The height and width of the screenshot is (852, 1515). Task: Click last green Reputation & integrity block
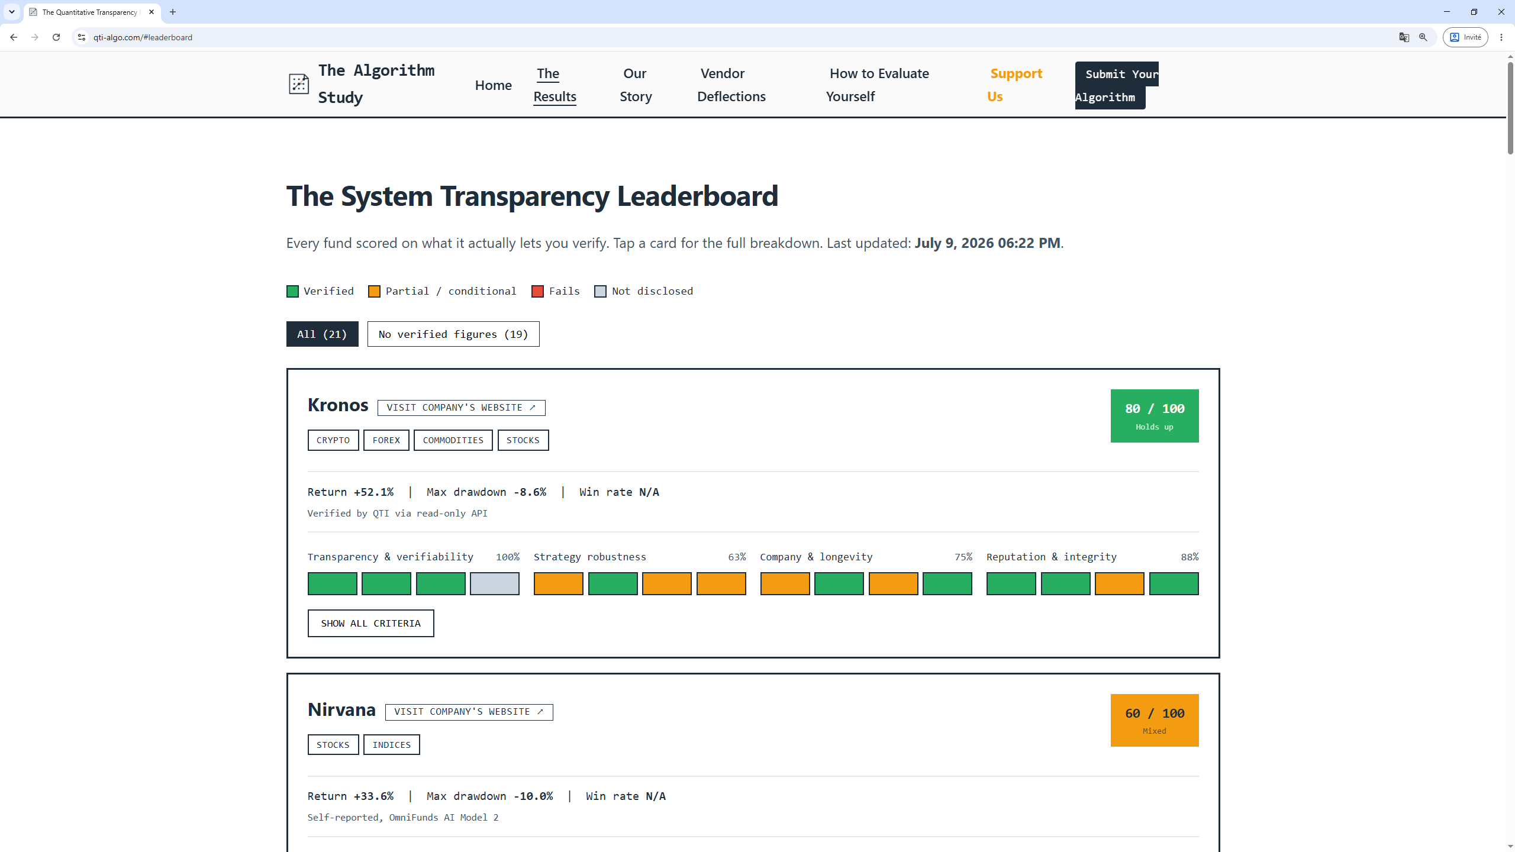tap(1174, 583)
